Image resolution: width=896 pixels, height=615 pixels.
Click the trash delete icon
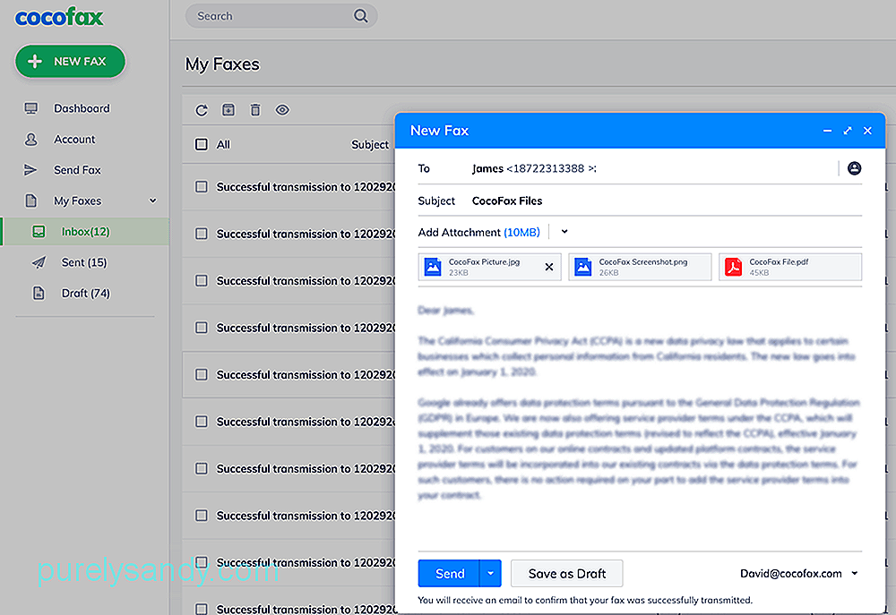(x=255, y=109)
